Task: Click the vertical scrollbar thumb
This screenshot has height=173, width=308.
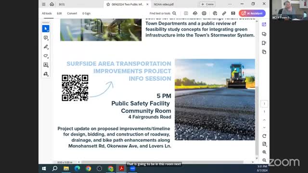Action: [257, 121]
